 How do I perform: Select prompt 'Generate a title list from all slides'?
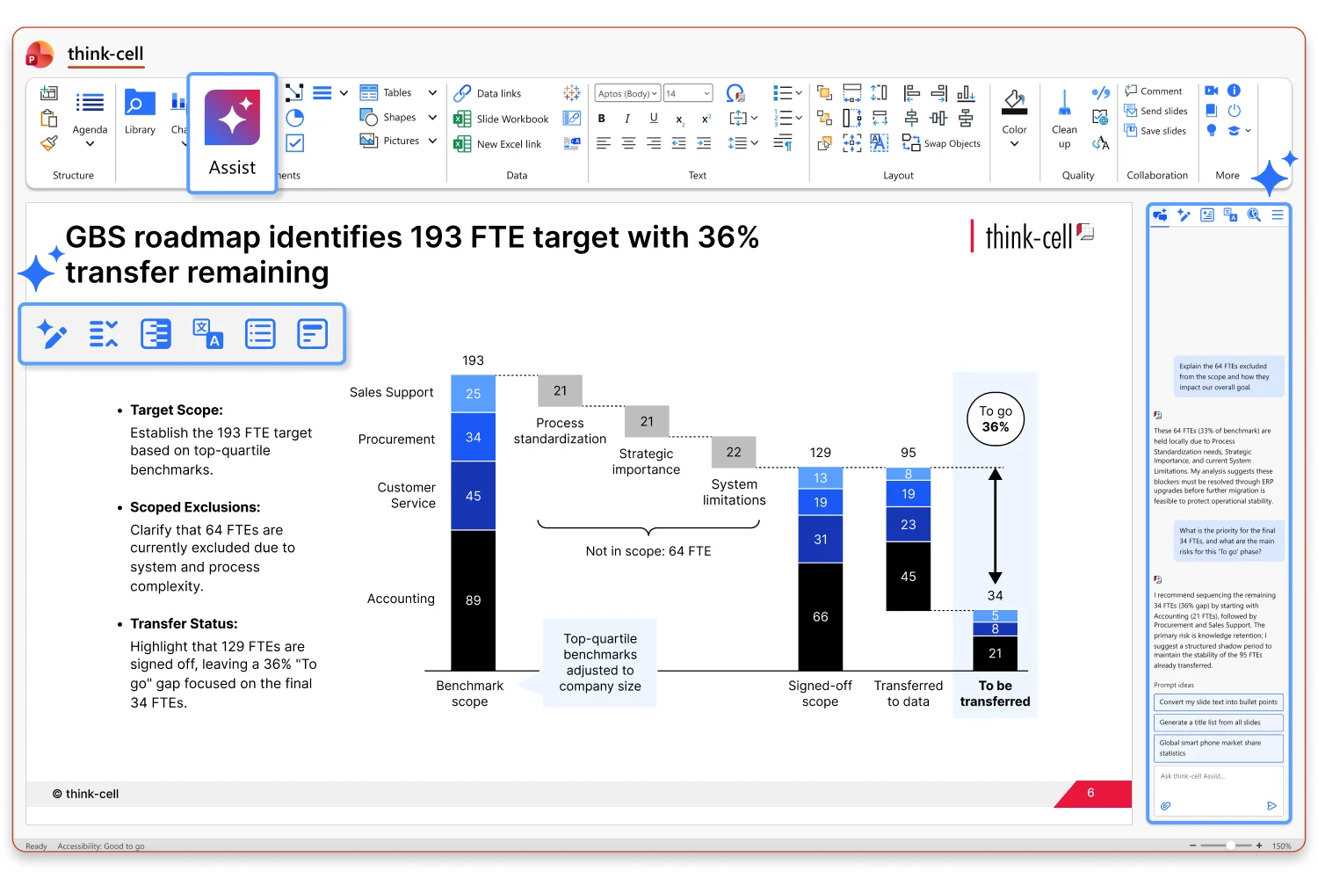tap(1219, 723)
